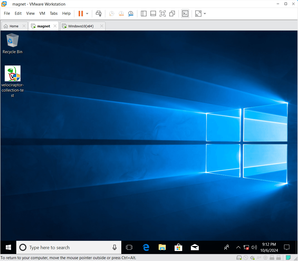Image resolution: width=298 pixels, height=261 pixels.
Task: Send Ctrl+Alt+Del to the VM
Action: point(99,13)
